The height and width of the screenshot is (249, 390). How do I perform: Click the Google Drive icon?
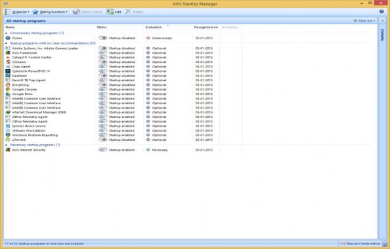pyautogui.click(x=8, y=94)
